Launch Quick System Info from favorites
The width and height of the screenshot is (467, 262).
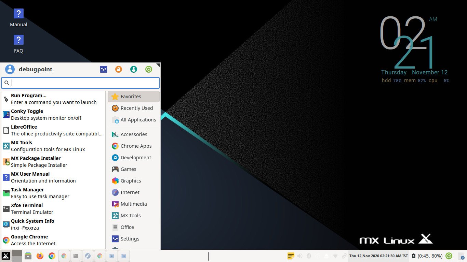pyautogui.click(x=53, y=224)
